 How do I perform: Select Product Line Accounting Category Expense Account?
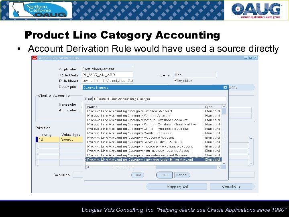(153, 111)
